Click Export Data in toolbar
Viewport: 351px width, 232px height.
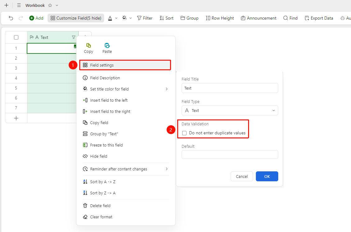(x=319, y=18)
